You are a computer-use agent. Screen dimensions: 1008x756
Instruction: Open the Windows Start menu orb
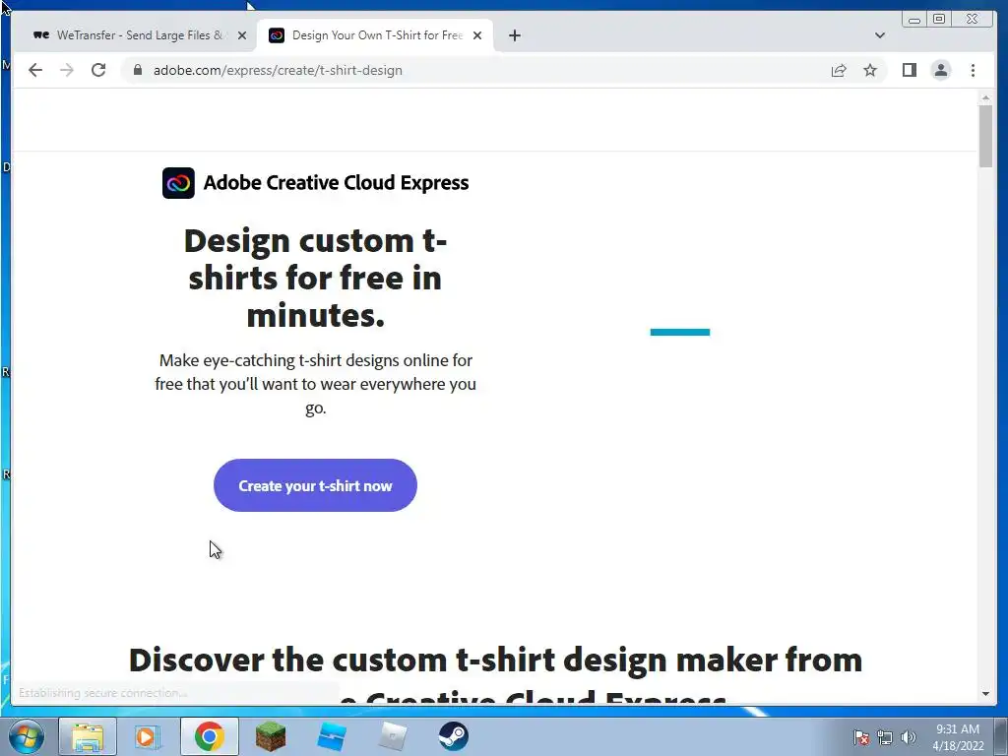27,736
